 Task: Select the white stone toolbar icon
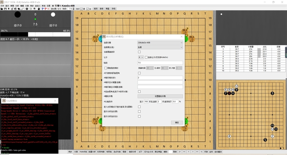point(31,9)
